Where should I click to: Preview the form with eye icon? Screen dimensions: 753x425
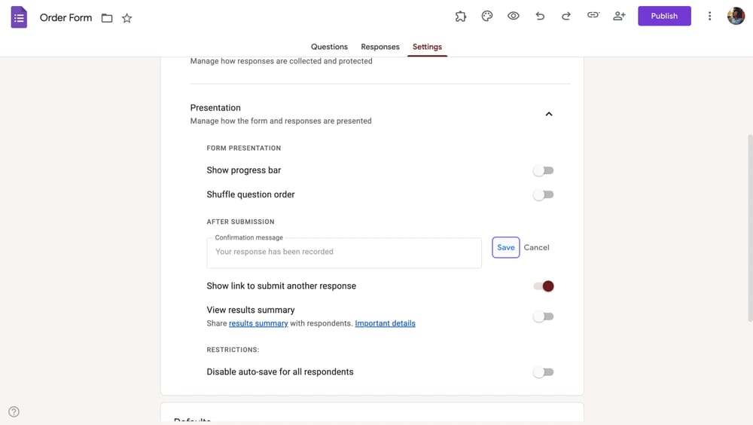point(514,16)
